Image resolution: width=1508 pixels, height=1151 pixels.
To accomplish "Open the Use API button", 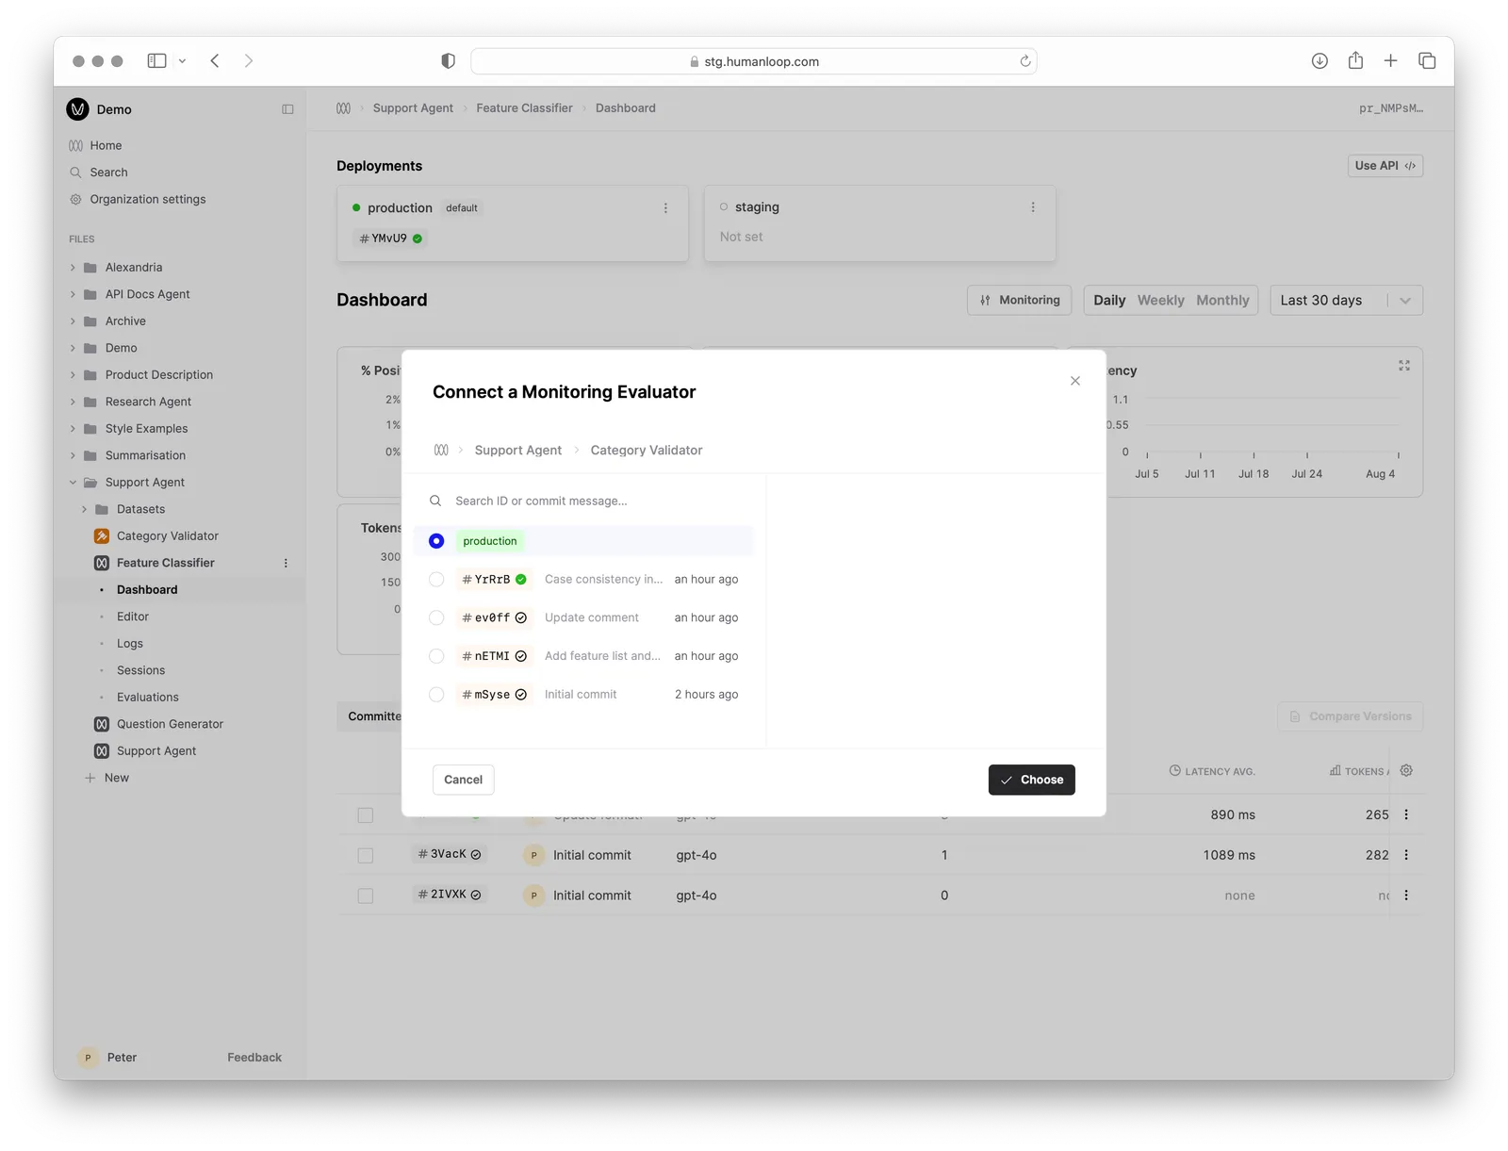I will pyautogui.click(x=1385, y=166).
